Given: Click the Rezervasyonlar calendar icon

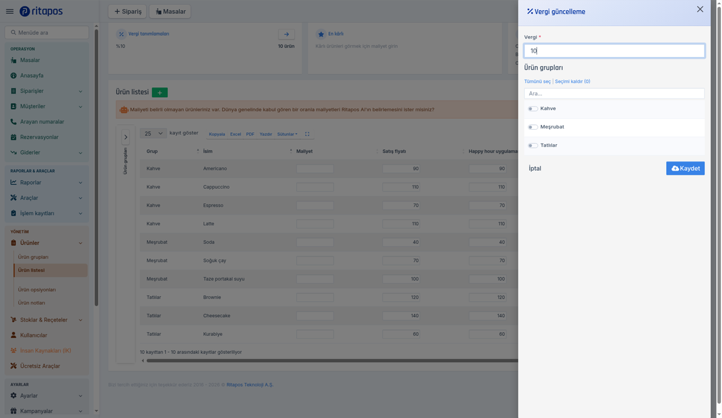Looking at the screenshot, I should pyautogui.click(x=14, y=137).
